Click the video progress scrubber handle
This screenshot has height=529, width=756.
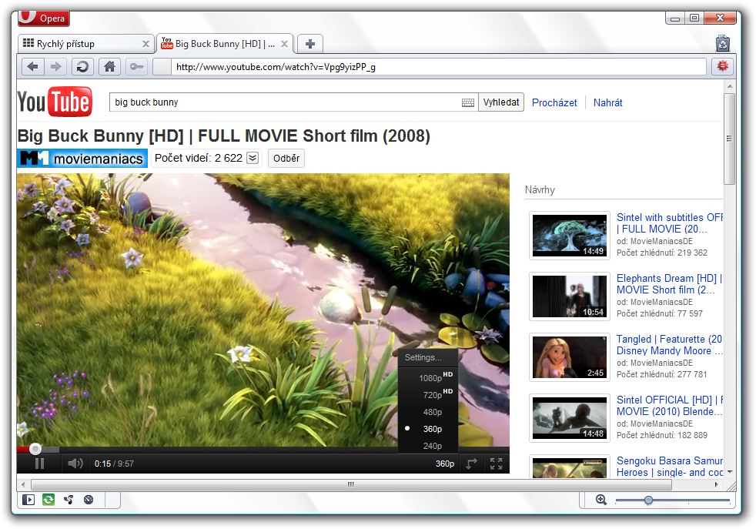[35, 449]
